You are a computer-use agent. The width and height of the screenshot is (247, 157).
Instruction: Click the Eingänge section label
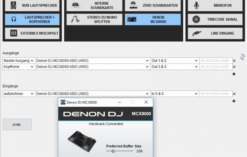point(10,86)
